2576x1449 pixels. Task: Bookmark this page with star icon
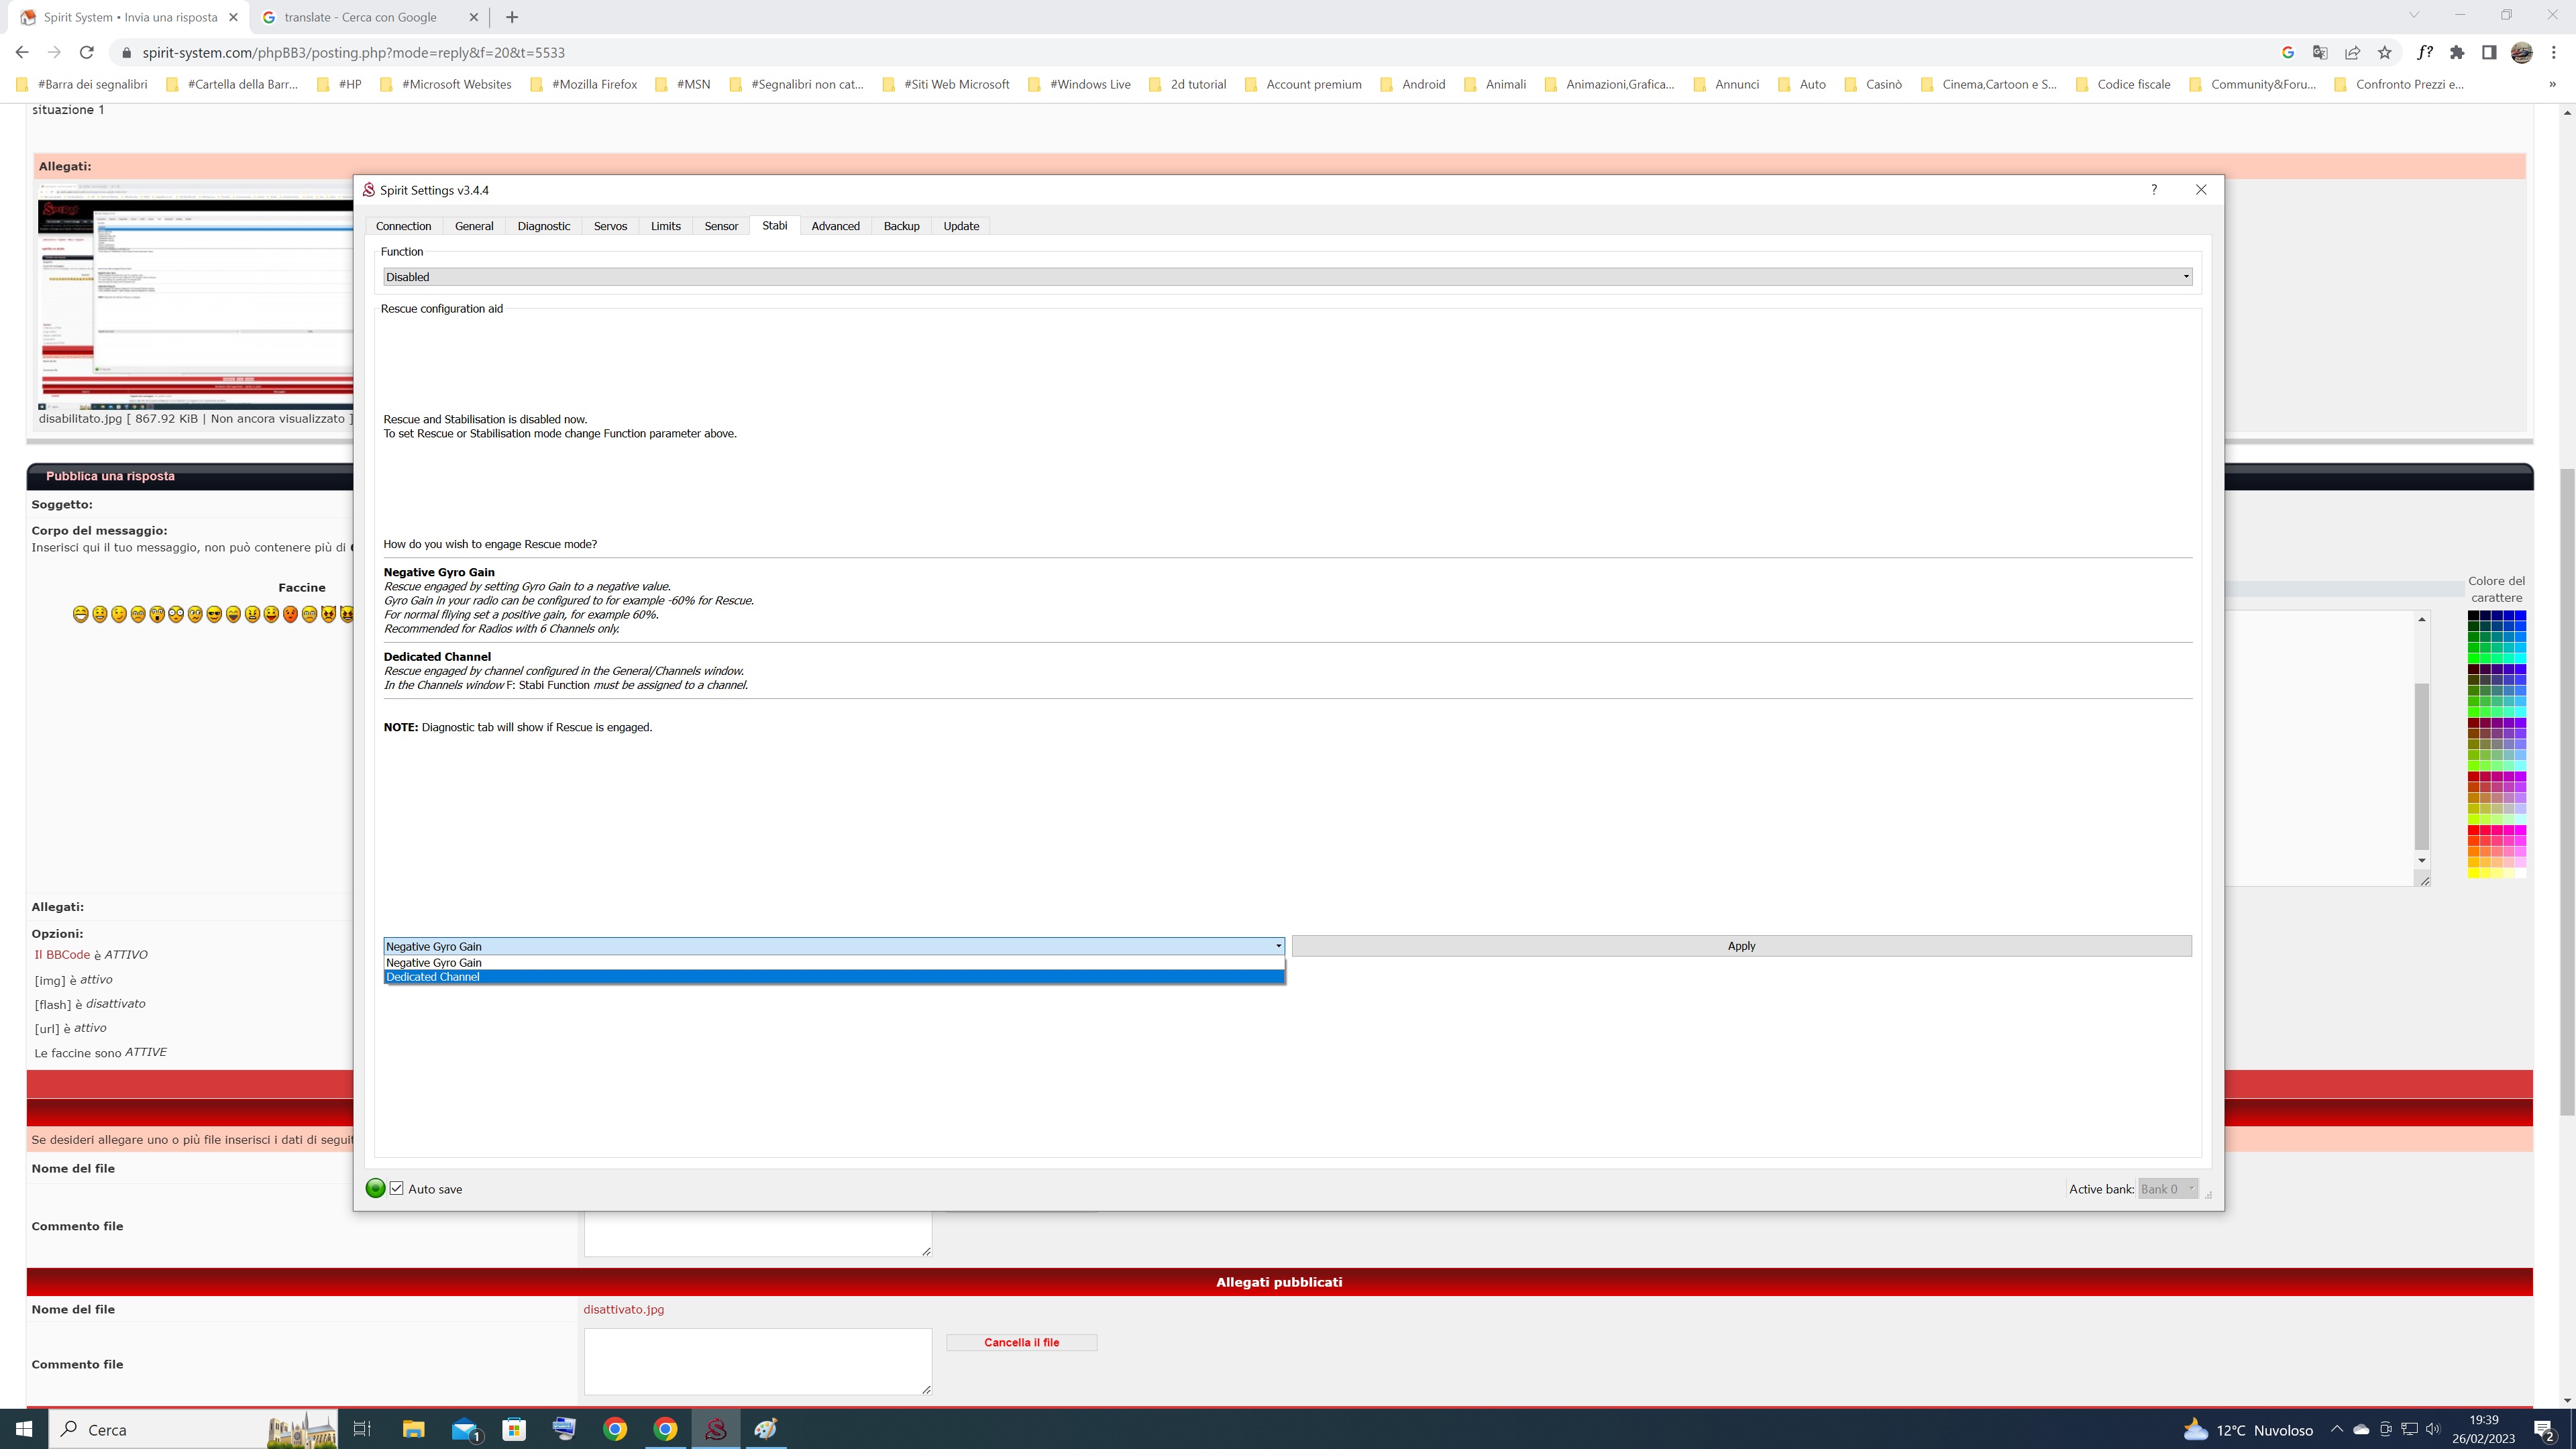[2385, 52]
